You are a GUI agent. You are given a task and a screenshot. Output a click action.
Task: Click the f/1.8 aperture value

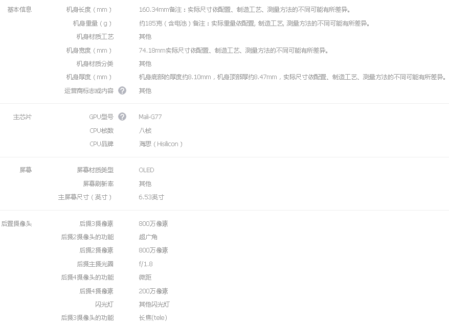point(145,264)
